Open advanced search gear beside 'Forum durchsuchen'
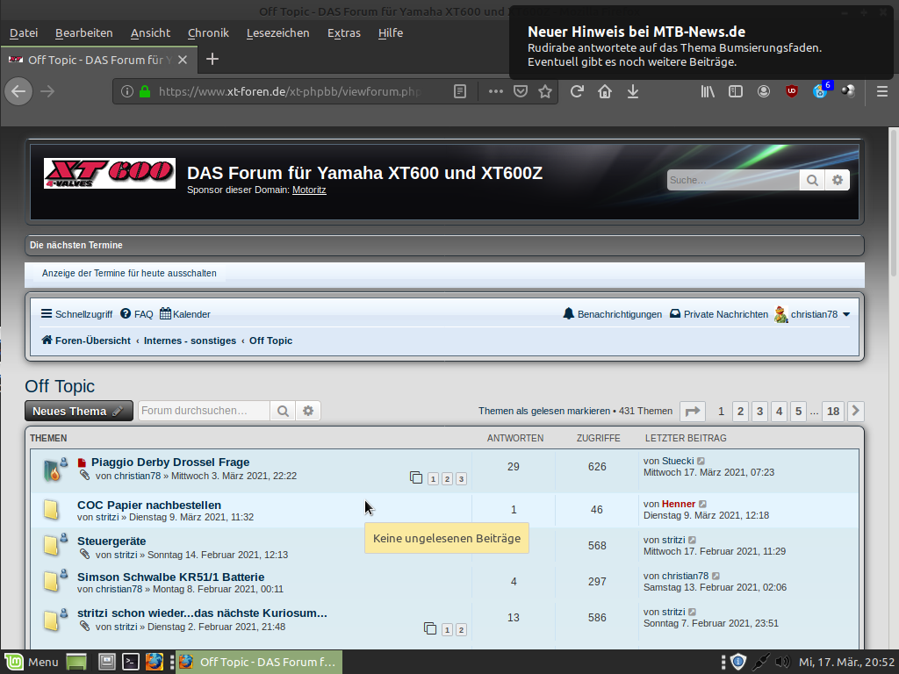899x674 pixels. coord(308,411)
